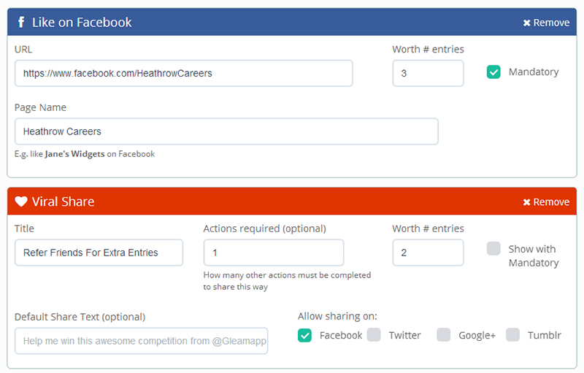The image size is (584, 373).
Task: Click the Mandatory label text
Action: (534, 72)
